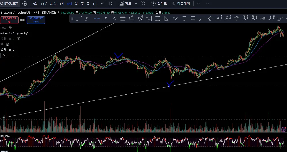Select the candlestick bars pattern tool
The image size is (287, 152).
[x=263, y=18]
